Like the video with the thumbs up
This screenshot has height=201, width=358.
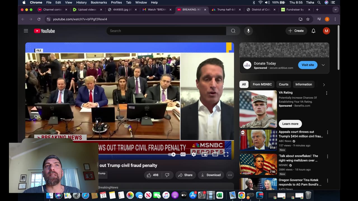click(x=152, y=175)
